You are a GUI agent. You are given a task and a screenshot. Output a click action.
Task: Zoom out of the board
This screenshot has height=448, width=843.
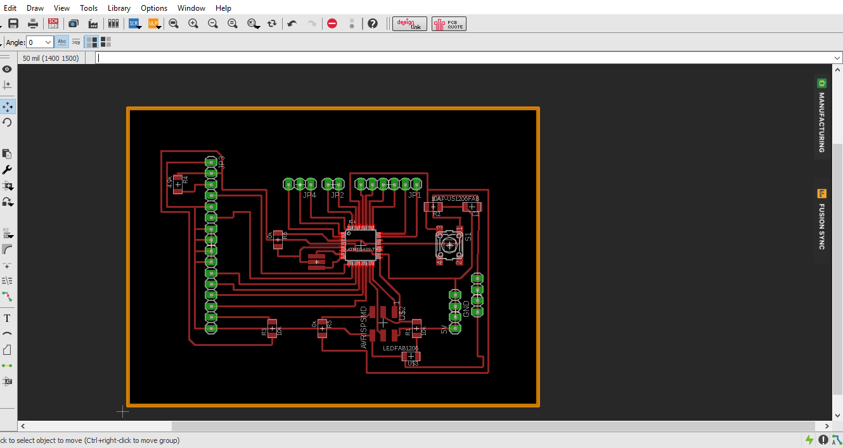point(213,23)
